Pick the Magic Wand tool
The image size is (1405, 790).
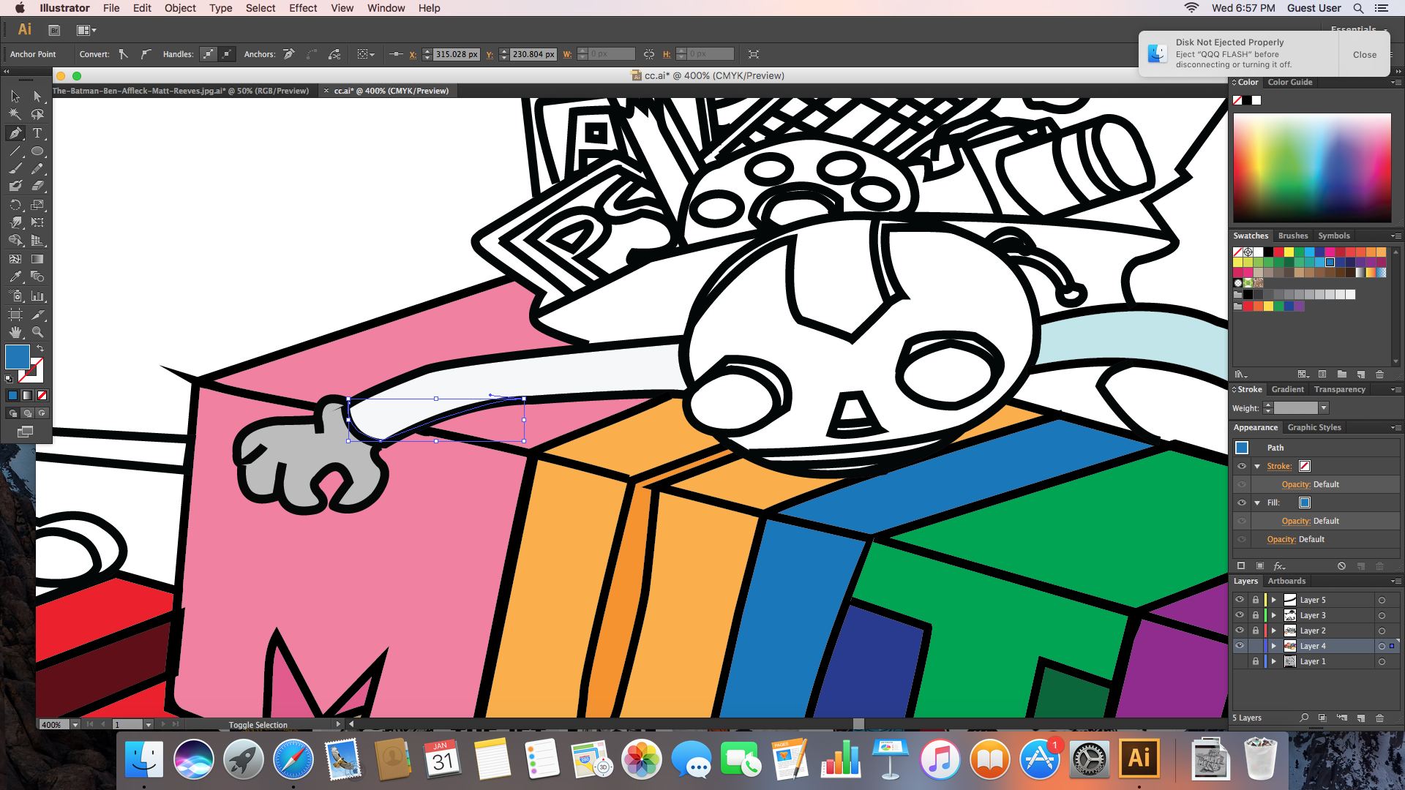tap(15, 115)
